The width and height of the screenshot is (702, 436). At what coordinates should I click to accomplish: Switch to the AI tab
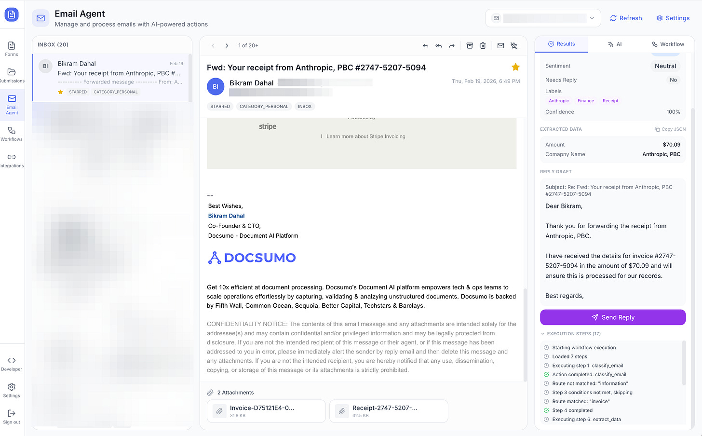coord(615,44)
